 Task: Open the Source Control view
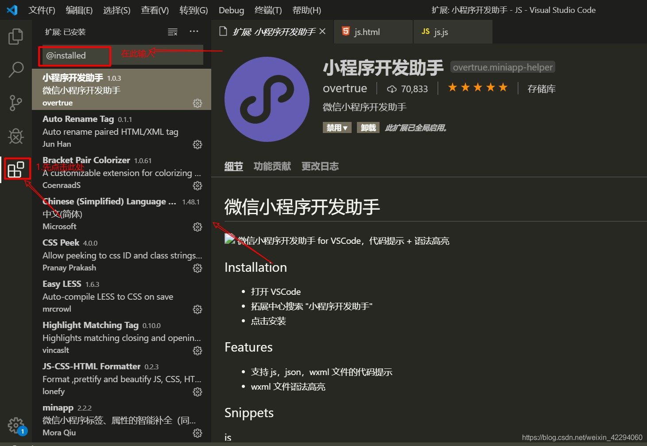16,103
